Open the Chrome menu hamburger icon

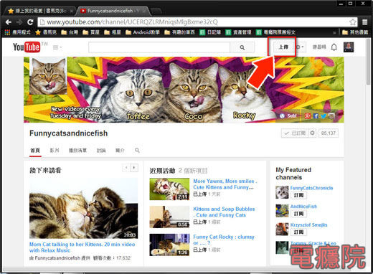click(x=365, y=22)
